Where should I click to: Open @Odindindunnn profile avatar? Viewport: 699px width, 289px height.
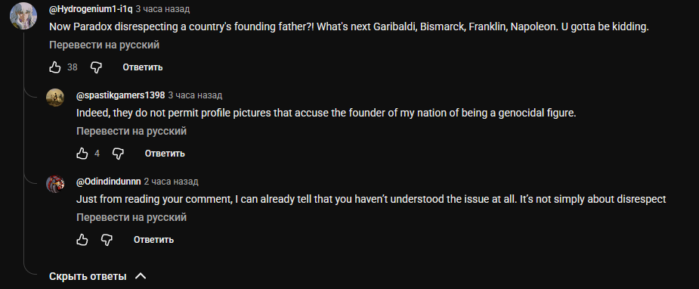pos(55,184)
